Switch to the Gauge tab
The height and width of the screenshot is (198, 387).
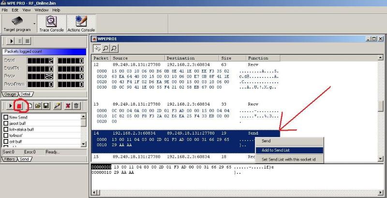point(10,94)
